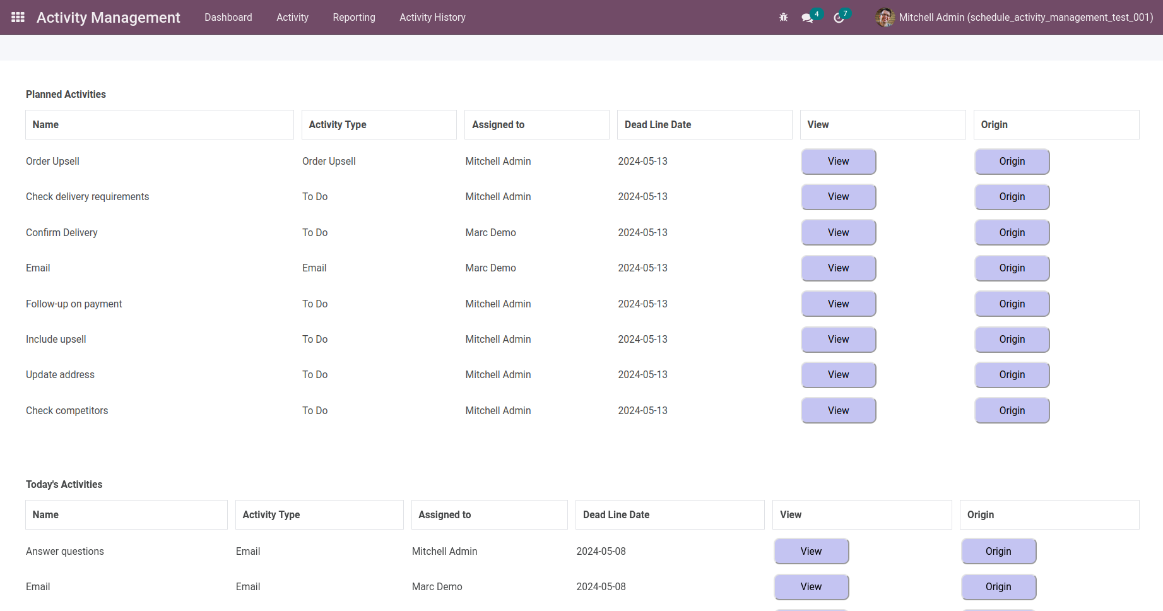Image resolution: width=1163 pixels, height=611 pixels.
Task: Open the apps grid menu icon
Action: click(x=18, y=17)
